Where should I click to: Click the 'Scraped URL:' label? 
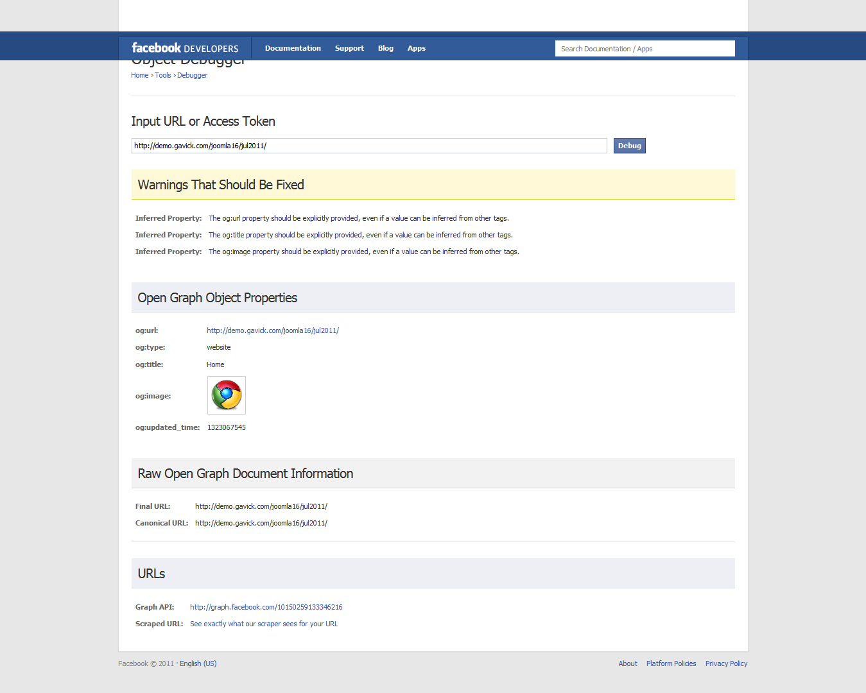(x=159, y=624)
